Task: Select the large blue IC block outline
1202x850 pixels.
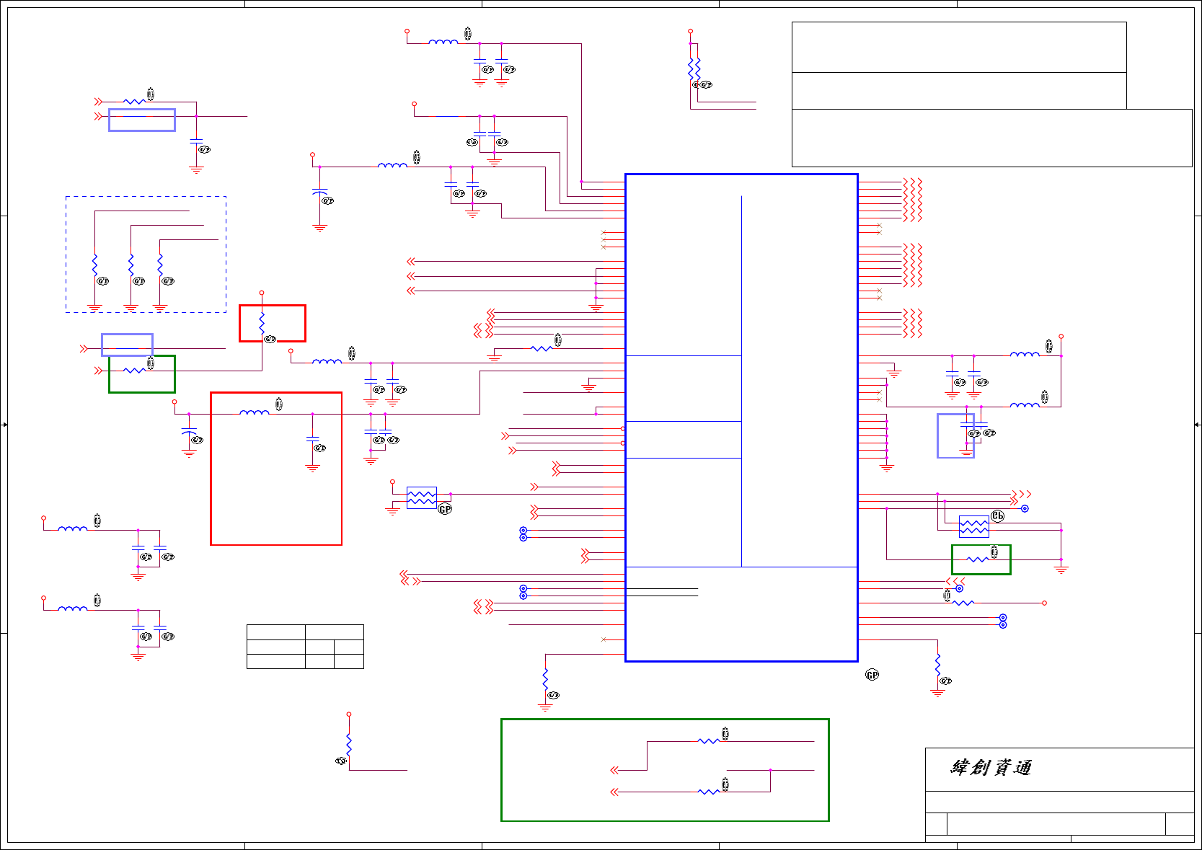Action: tap(741, 417)
